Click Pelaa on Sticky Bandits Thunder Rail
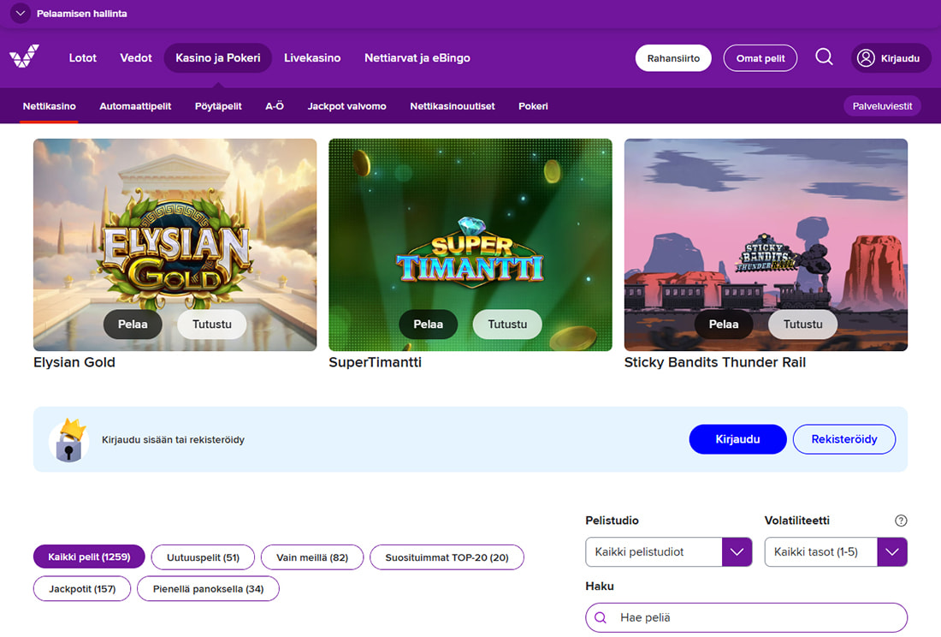This screenshot has width=941, height=637. (x=724, y=324)
